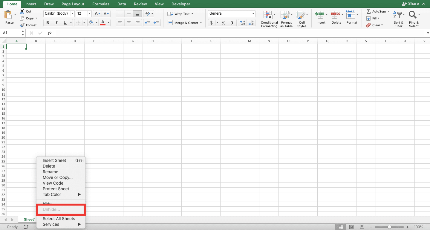Image resolution: width=430 pixels, height=230 pixels.
Task: Click Find & Select
Action: point(414,18)
